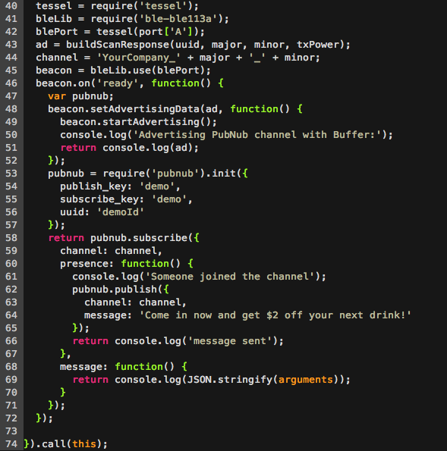Image resolution: width=447 pixels, height=451 pixels.
Task: Click the presence function keyword
Action: tap(145, 264)
